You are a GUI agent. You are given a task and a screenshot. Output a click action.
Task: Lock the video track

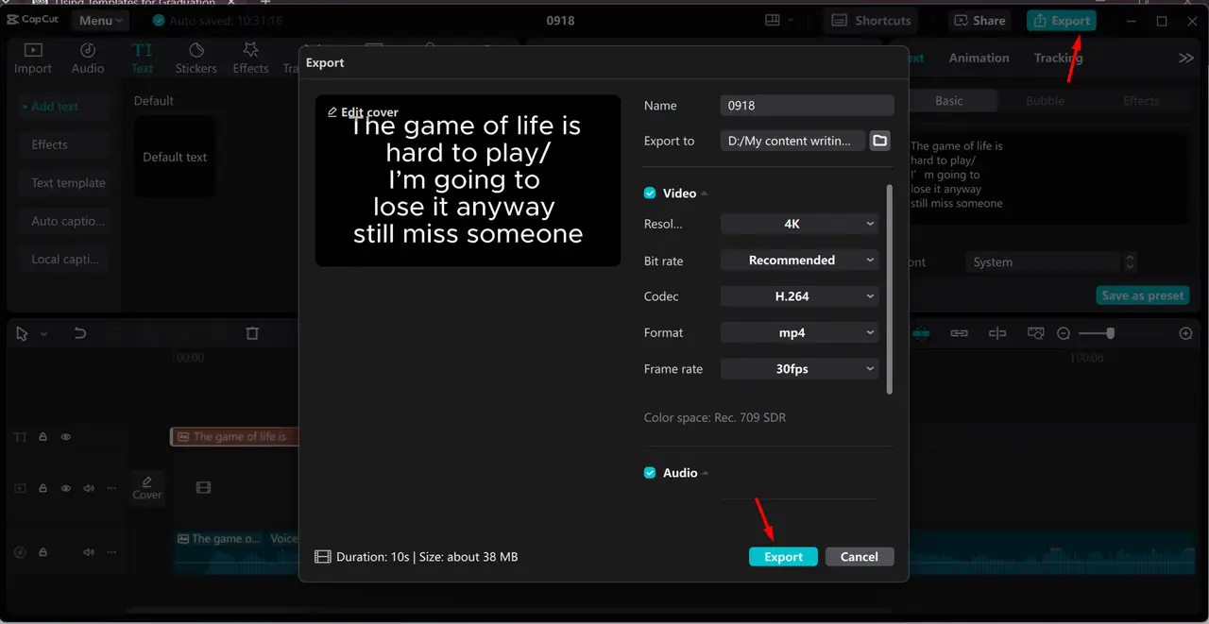43,488
